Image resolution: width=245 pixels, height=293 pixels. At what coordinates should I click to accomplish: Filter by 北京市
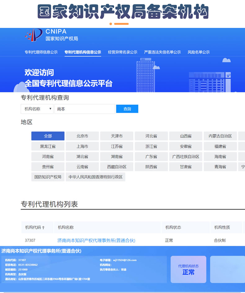pos(82,136)
